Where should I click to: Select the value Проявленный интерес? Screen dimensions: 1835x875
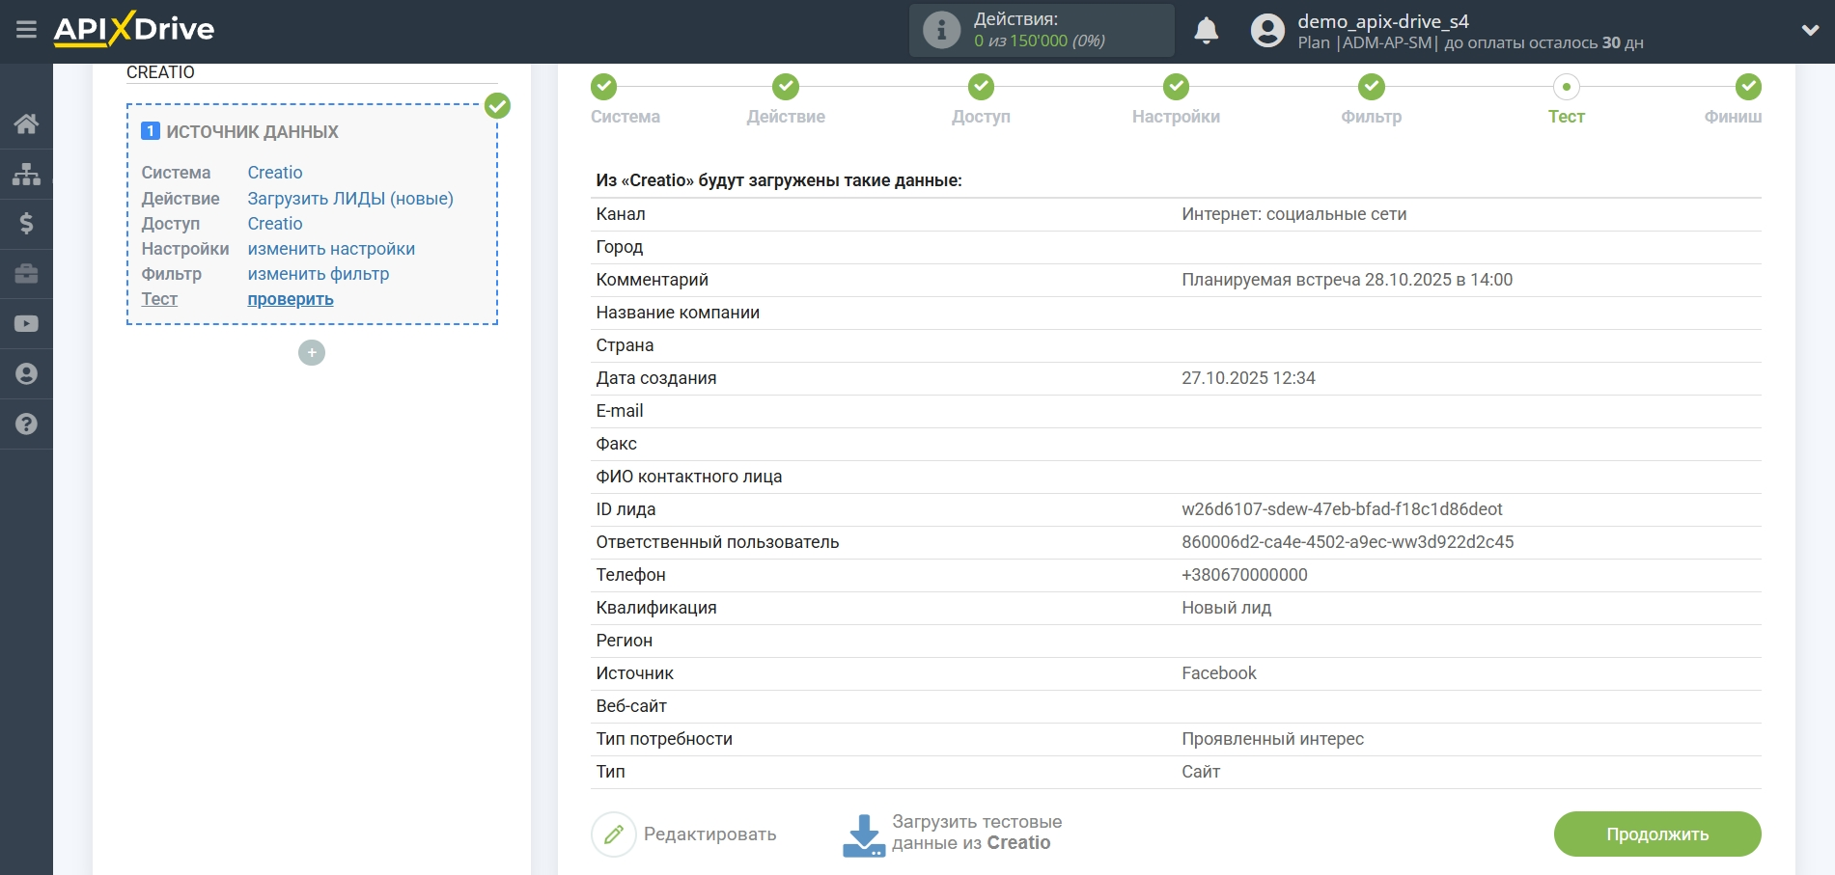pos(1272,739)
